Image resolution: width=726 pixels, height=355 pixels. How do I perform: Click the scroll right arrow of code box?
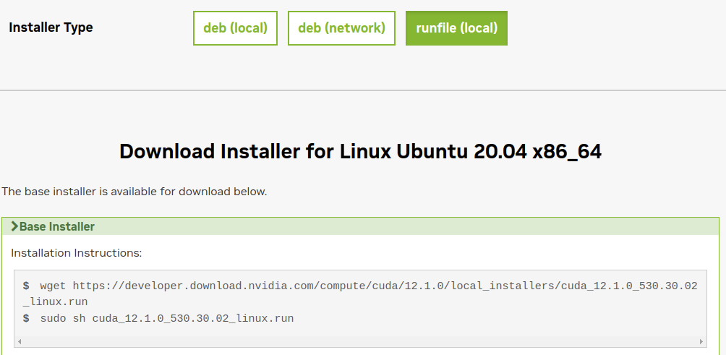click(701, 341)
